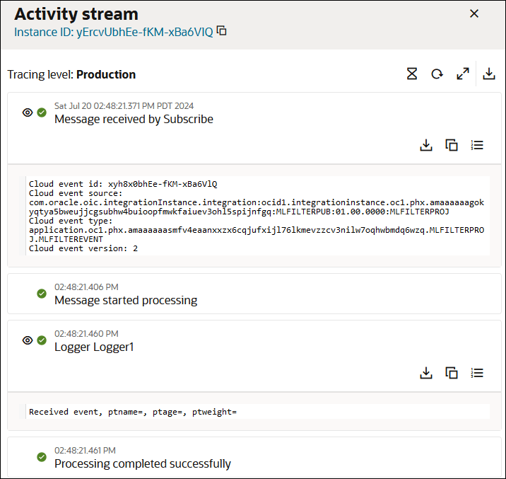Viewport: 506px width, 479px height.
Task: Click the hourglass icon beside Tracing level
Action: point(412,74)
